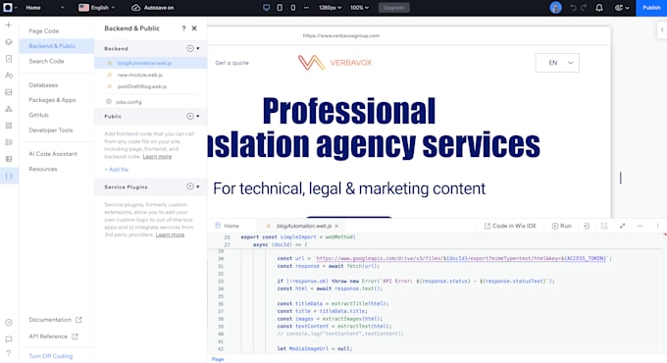
Task: Open the English language dropdown
Action: click(x=97, y=8)
